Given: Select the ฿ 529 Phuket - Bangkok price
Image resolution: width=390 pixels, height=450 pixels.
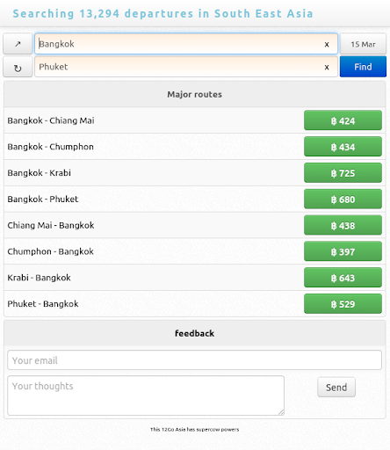Looking at the screenshot, I should (x=343, y=304).
